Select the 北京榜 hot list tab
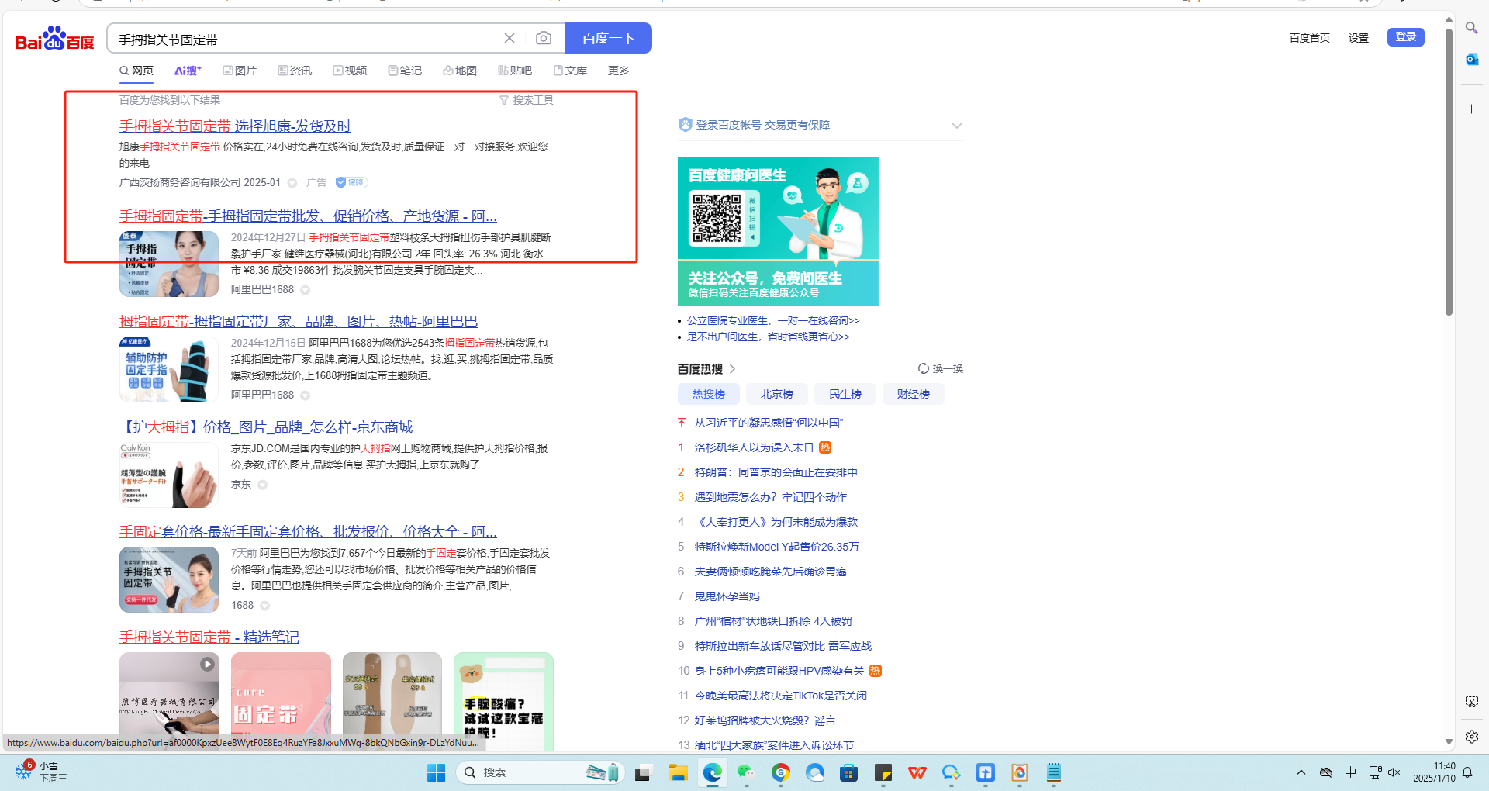The image size is (1489, 791). 777,394
